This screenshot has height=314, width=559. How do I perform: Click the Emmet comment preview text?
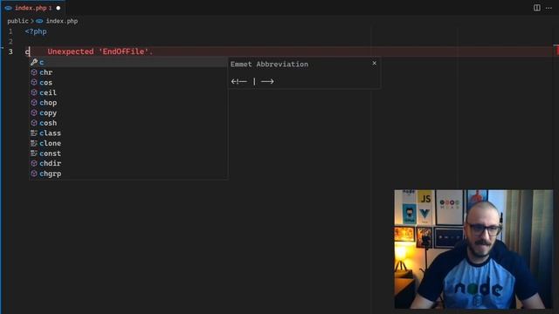pos(252,81)
